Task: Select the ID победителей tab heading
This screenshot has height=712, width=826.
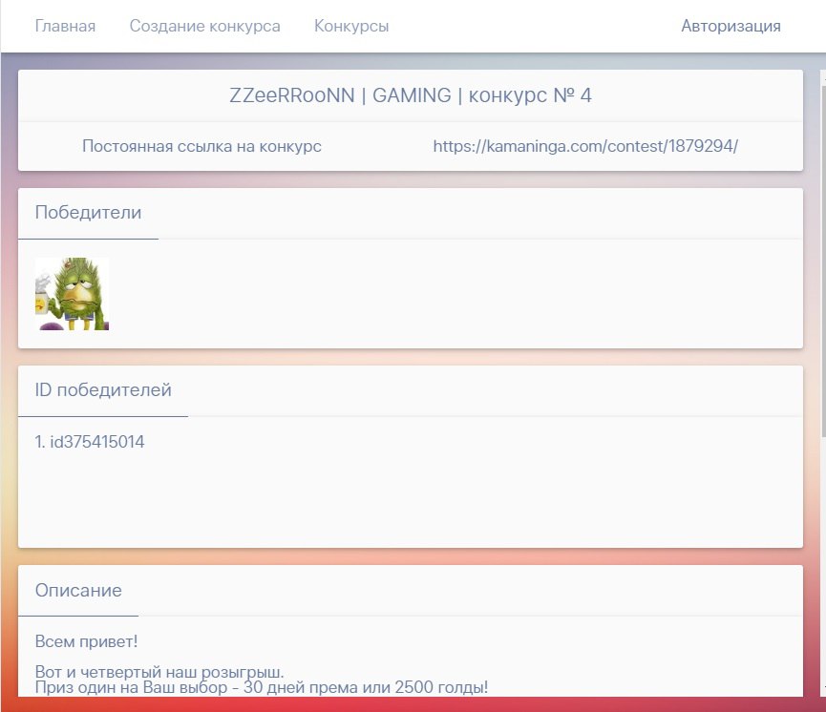Action: coord(103,389)
